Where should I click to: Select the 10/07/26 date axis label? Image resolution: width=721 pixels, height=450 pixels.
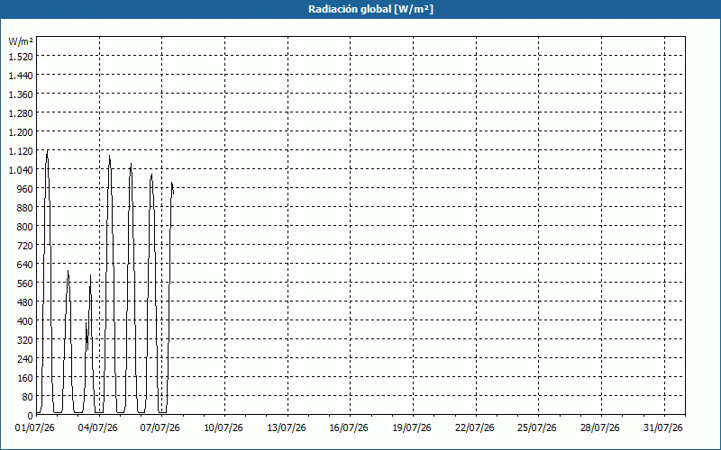tap(224, 428)
